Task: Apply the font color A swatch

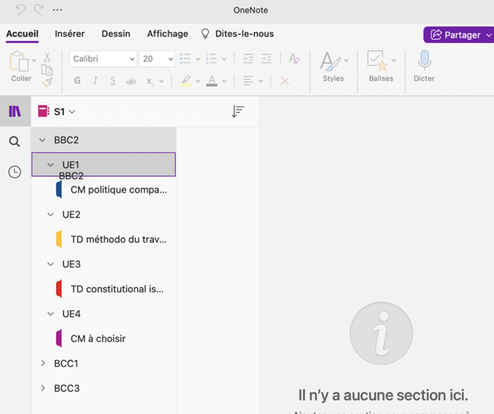Action: click(212, 81)
